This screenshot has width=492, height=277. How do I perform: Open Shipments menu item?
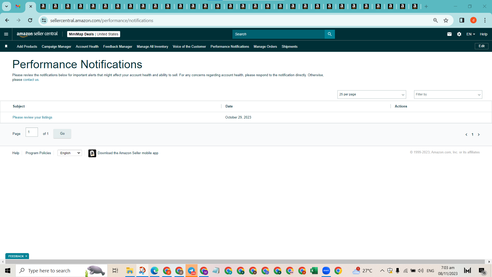(x=290, y=46)
